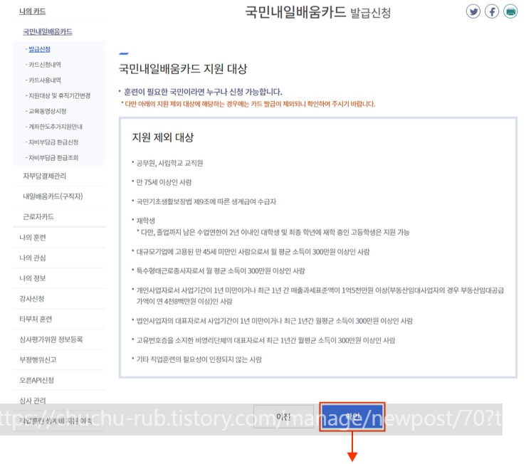Open 부정행위신고 menu
The width and height of the screenshot is (531, 464).
pyautogui.click(x=38, y=359)
